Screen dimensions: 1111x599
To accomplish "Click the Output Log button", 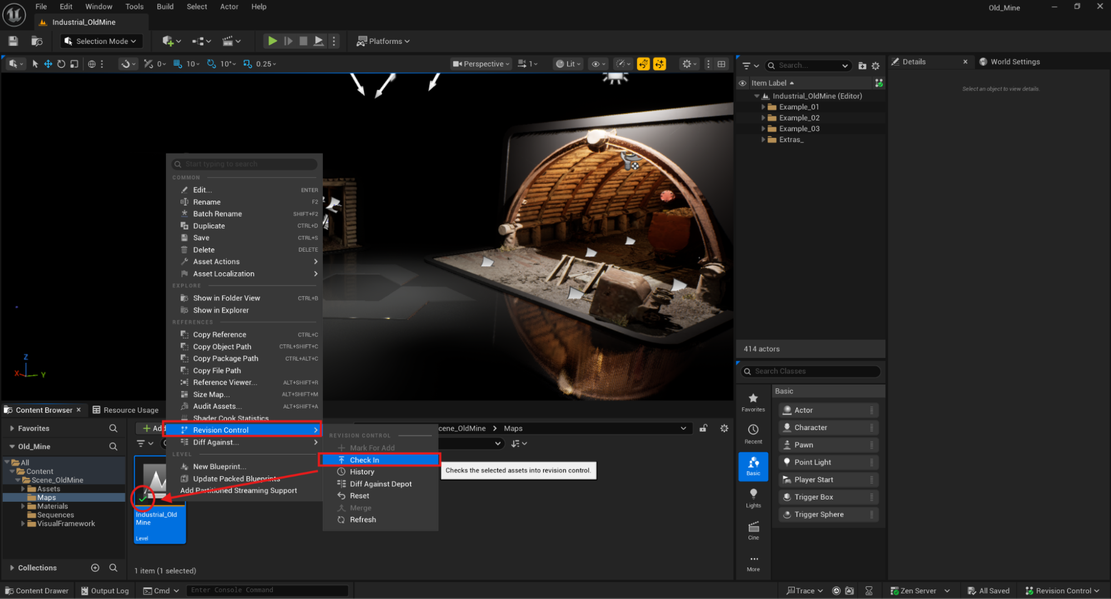I will click(x=104, y=591).
